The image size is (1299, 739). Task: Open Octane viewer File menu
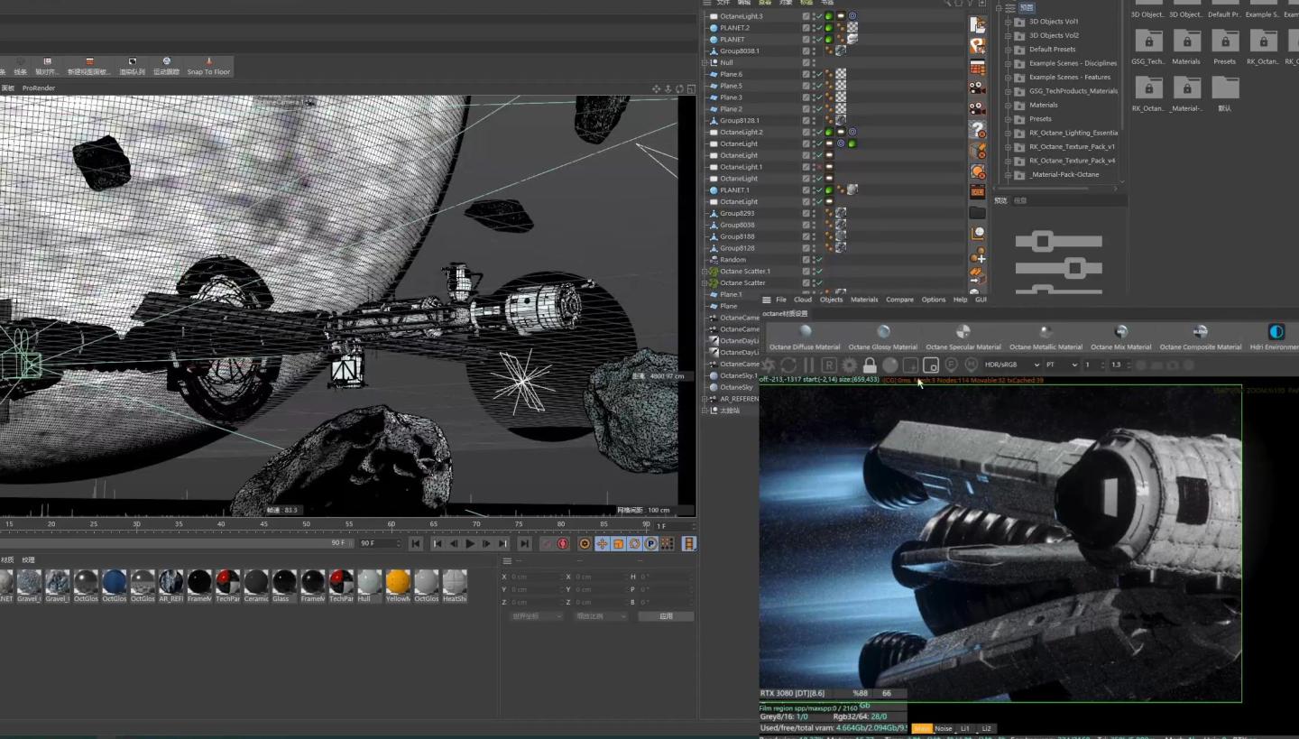coord(781,300)
